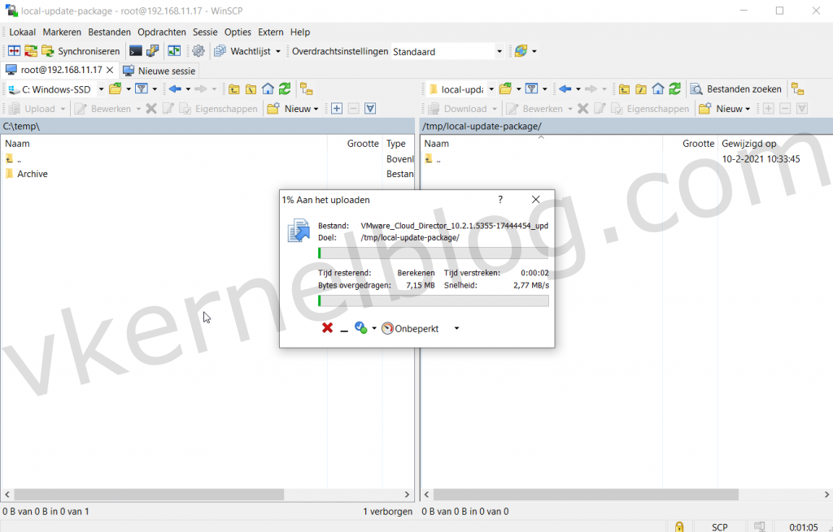
Task: Open the Sessie menu
Action: pyautogui.click(x=205, y=32)
